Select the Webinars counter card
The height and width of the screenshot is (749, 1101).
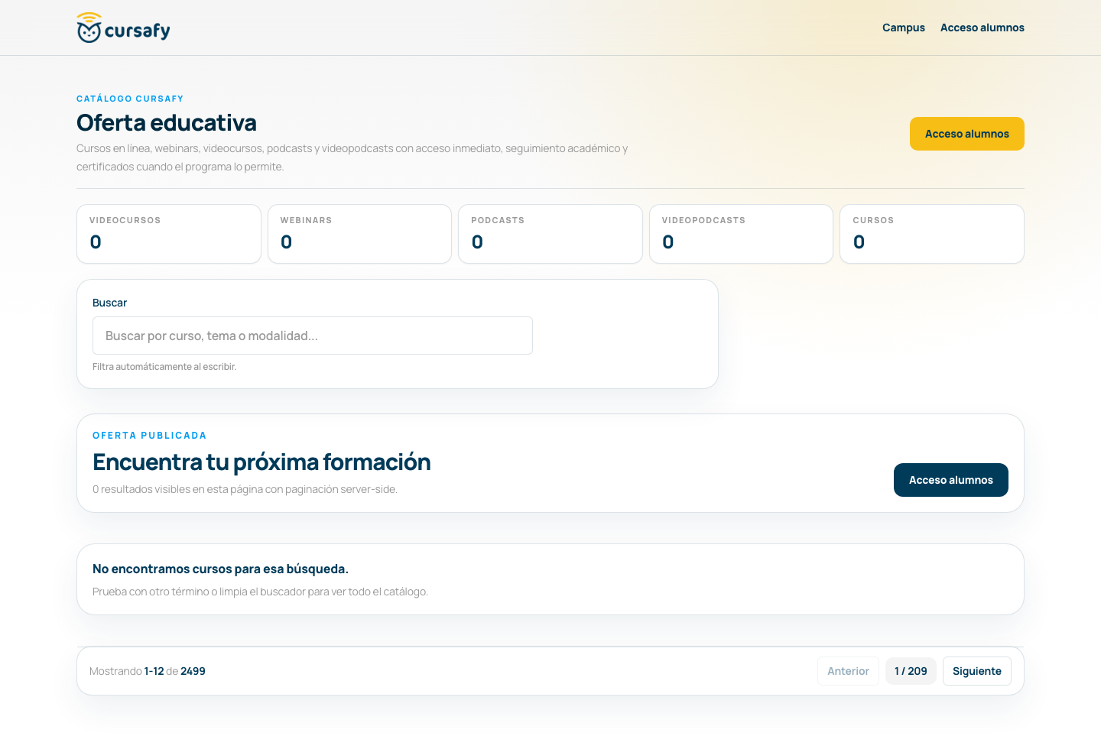[359, 234]
